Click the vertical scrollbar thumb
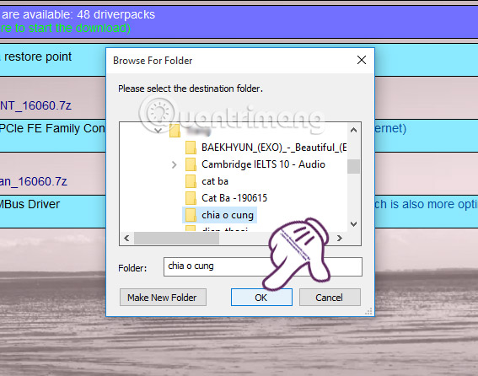 [353, 166]
